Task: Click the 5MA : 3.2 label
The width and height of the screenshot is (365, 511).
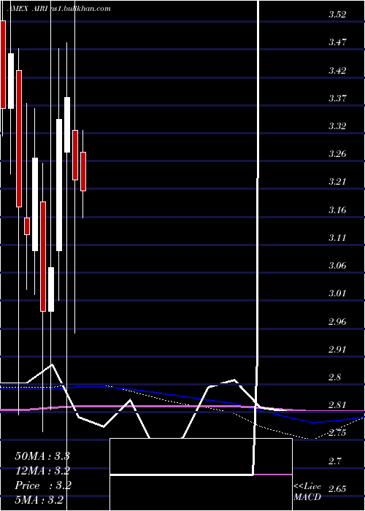Action: pos(39,500)
